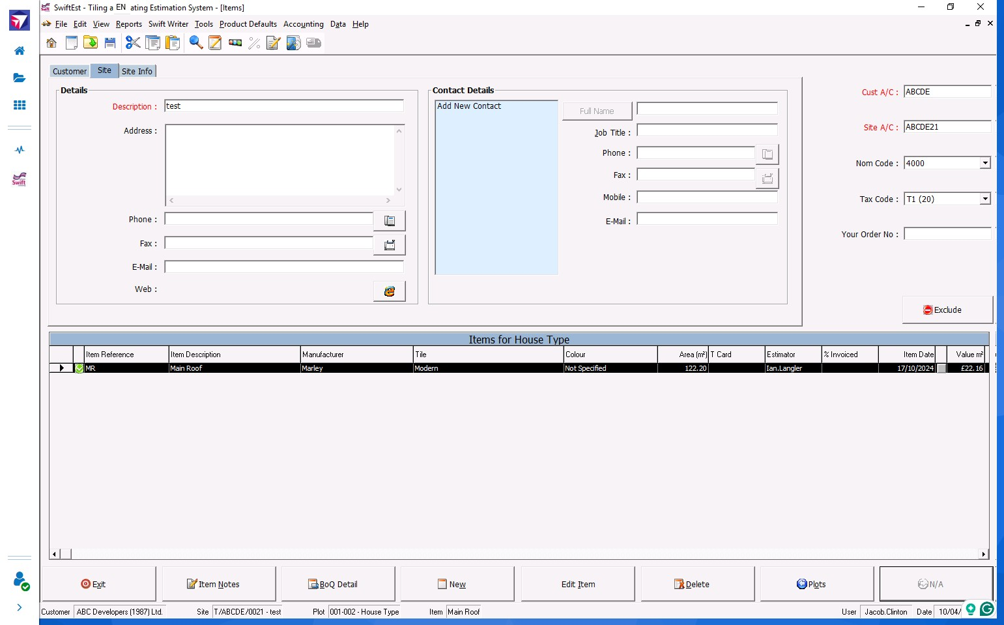Expand the left sidebar with the chevron
The width and height of the screenshot is (1004, 625).
click(20, 607)
